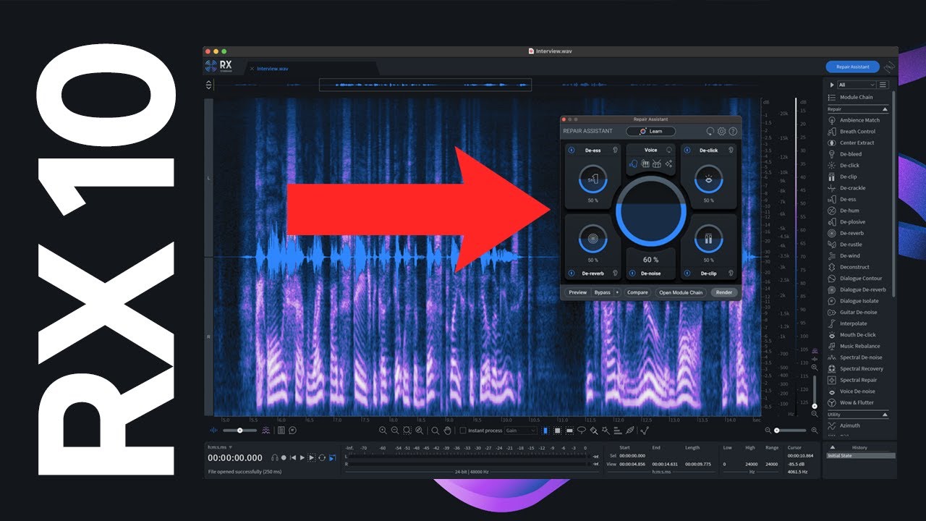Screen dimensions: 926x521
Task: Expand channel selector arrows by overview
Action: click(209, 85)
